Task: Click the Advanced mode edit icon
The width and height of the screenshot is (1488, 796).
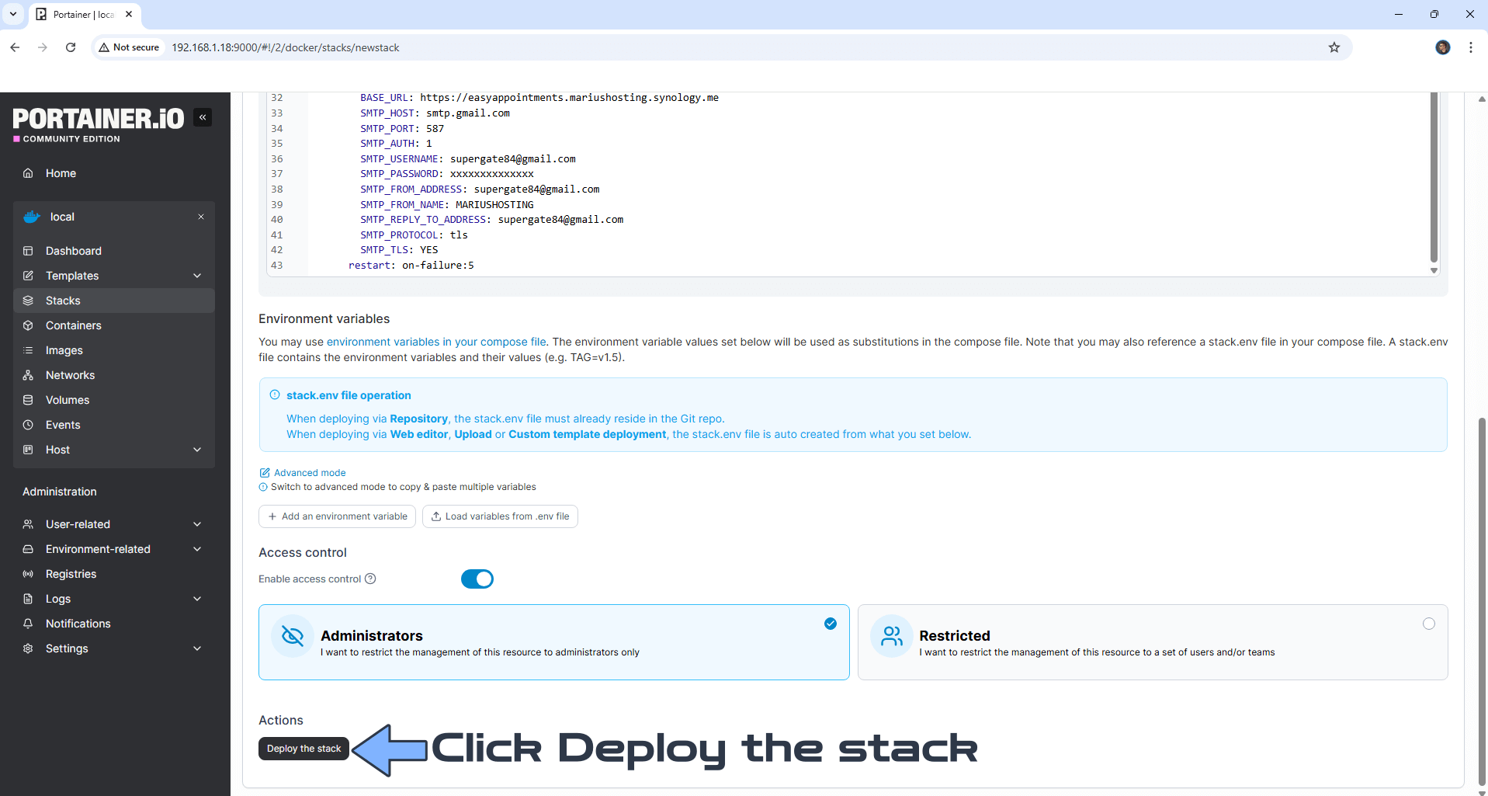Action: click(x=265, y=473)
